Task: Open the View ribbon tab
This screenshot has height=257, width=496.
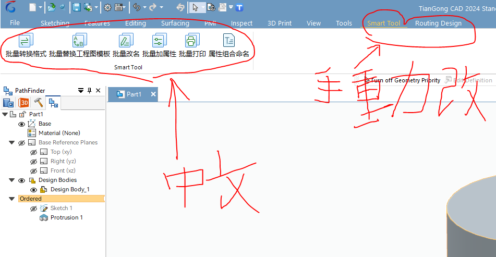Action: [x=314, y=23]
